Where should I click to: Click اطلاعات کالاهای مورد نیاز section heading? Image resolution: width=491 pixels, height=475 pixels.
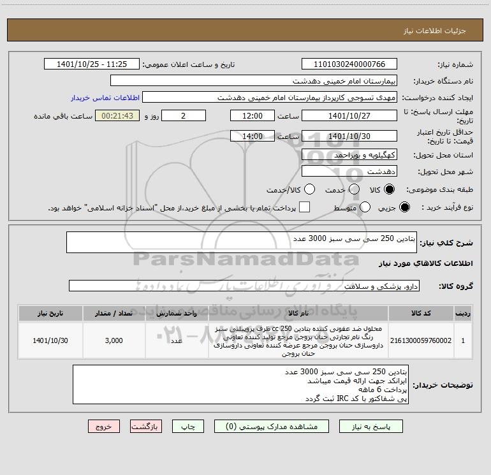(425, 263)
